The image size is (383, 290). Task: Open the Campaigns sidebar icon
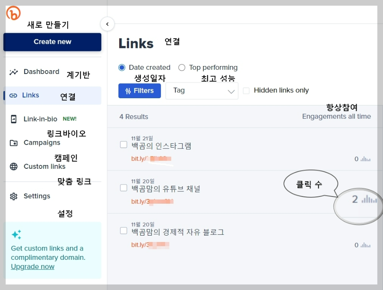13,142
